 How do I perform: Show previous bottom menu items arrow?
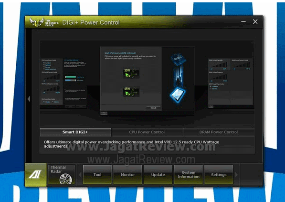click(x=80, y=175)
